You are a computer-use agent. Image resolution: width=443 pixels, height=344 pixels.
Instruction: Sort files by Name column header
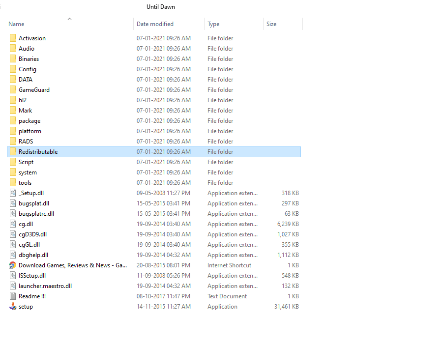pos(16,24)
